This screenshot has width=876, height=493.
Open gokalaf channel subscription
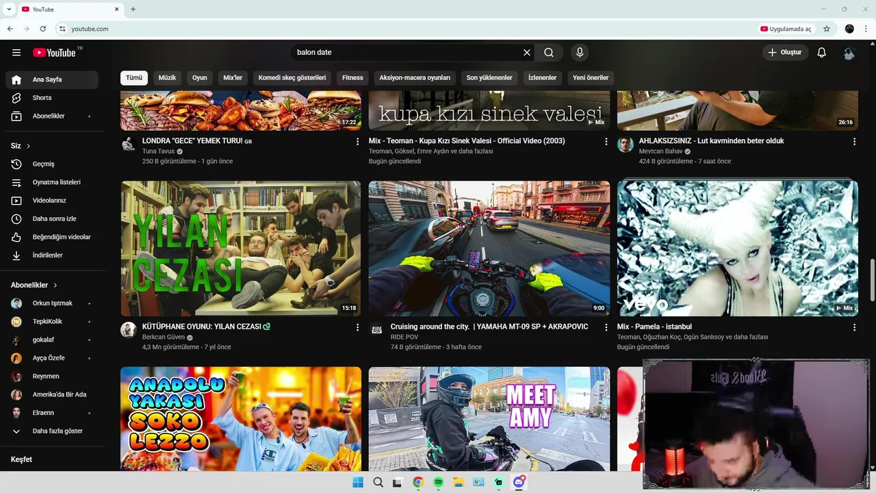[52, 340]
